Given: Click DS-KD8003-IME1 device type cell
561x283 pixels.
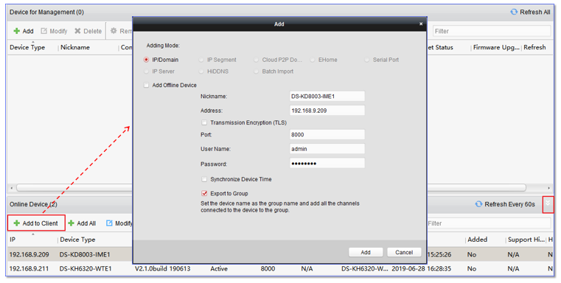Looking at the screenshot, I should [85, 254].
